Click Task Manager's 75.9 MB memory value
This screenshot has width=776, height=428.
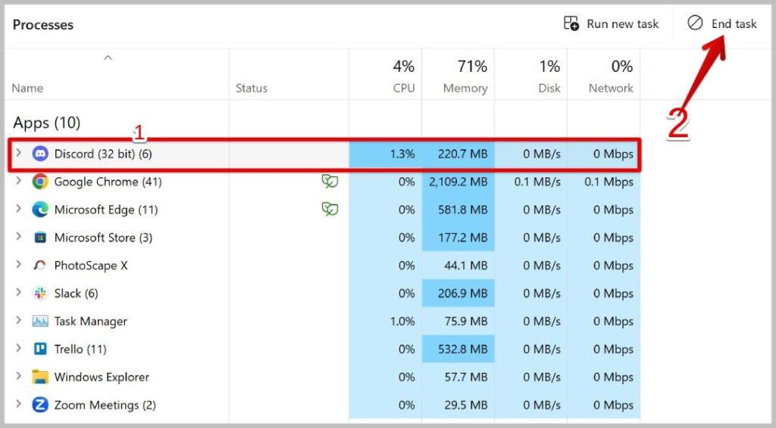coord(466,322)
